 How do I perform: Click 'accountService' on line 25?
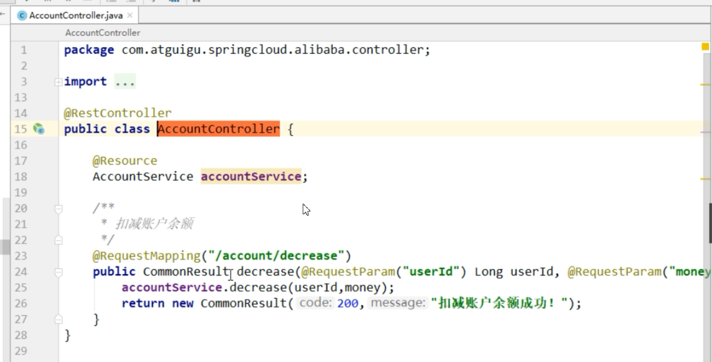172,288
